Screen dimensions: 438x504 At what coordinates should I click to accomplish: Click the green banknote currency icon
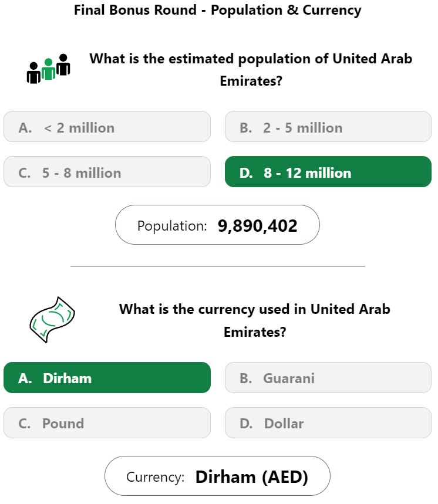[x=52, y=320]
